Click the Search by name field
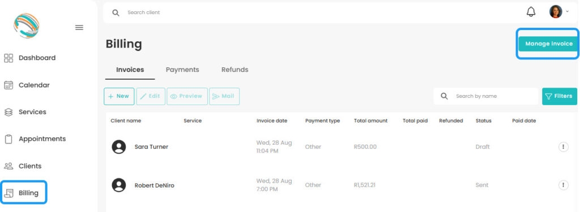Viewport: 580px width, 212px height. click(485, 96)
